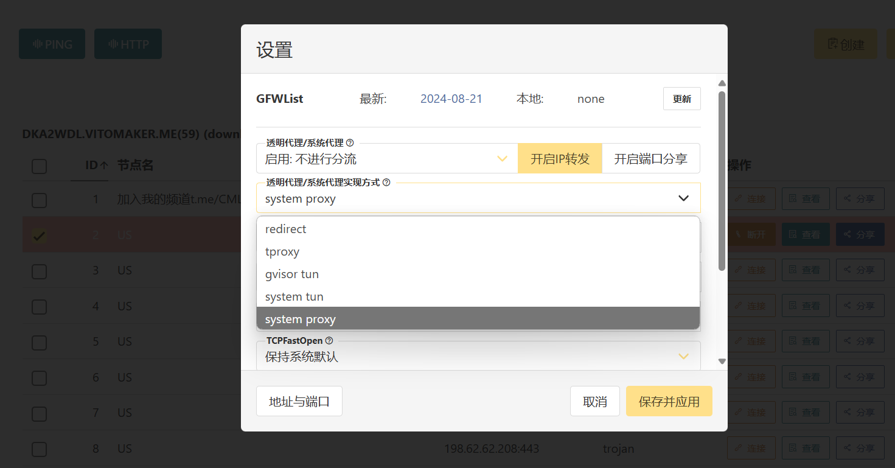Check the checkbox for node ID 7
Viewport: 895px width, 468px height.
[39, 413]
